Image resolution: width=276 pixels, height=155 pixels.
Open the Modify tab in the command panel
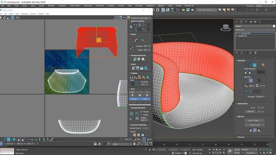click(x=241, y=22)
